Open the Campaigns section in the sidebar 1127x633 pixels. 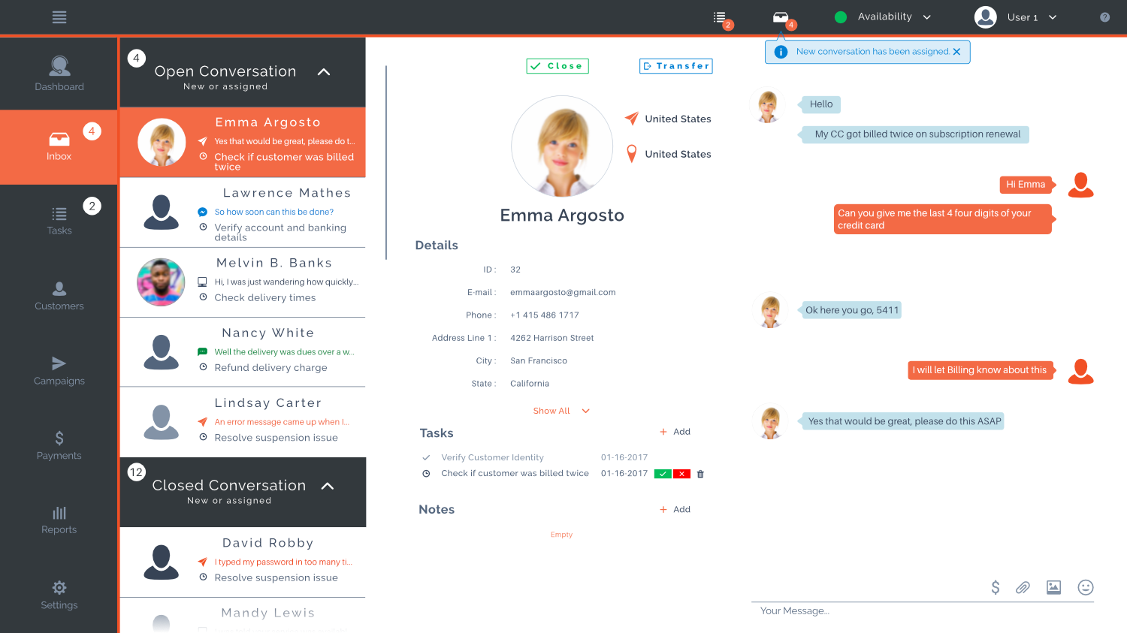[x=59, y=372]
